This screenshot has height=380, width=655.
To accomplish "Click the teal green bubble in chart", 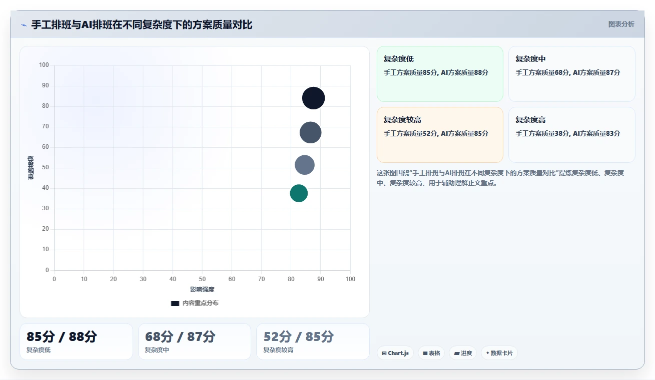I will point(299,193).
